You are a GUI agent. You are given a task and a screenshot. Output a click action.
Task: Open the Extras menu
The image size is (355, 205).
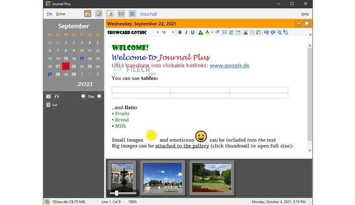(61, 14)
